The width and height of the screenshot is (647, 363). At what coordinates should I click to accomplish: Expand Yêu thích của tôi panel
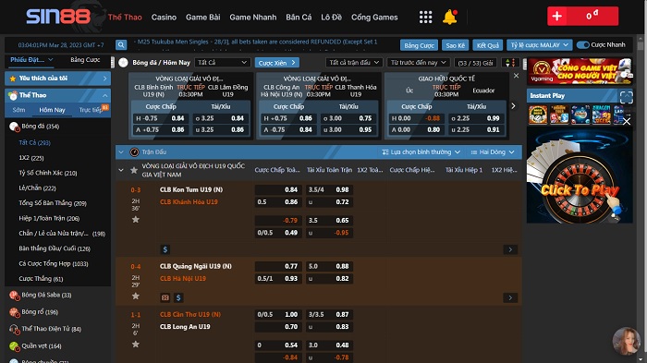57,78
